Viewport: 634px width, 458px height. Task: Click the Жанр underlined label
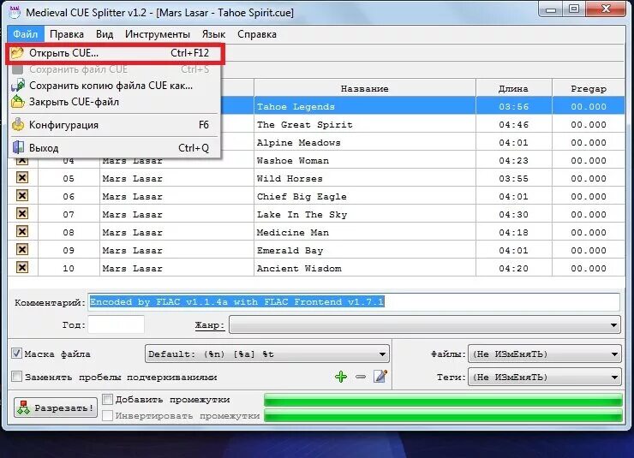209,324
